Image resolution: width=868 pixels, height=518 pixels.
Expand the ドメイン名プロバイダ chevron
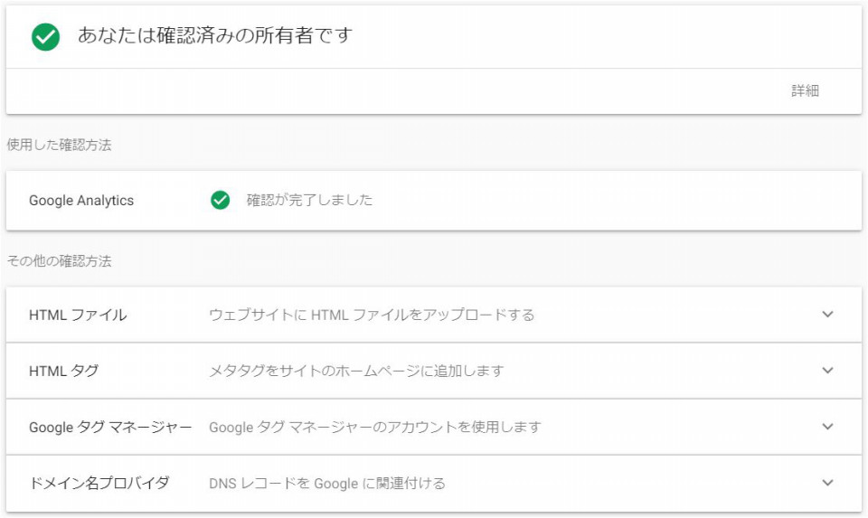(827, 483)
